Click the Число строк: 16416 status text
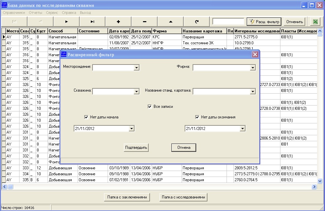Image resolution: width=325 pixels, height=211 pixels. 18,208
